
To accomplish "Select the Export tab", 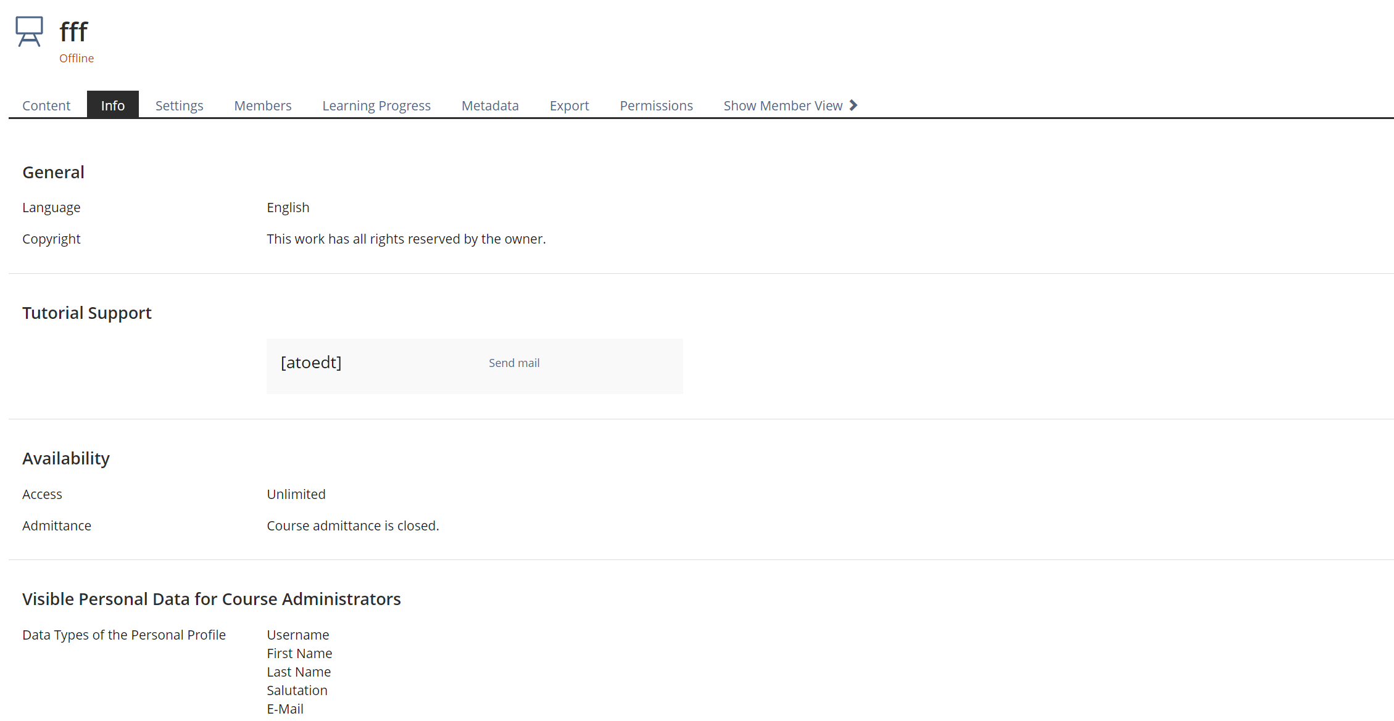I will coord(569,105).
